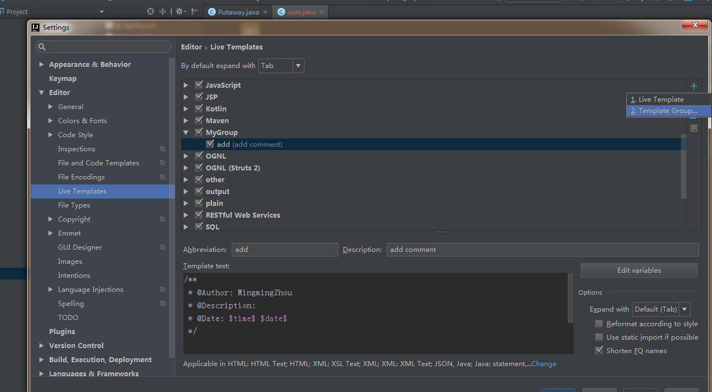Click the green plus add template icon

693,86
